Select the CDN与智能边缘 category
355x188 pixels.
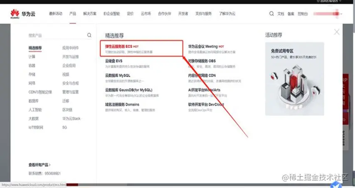[40, 92]
